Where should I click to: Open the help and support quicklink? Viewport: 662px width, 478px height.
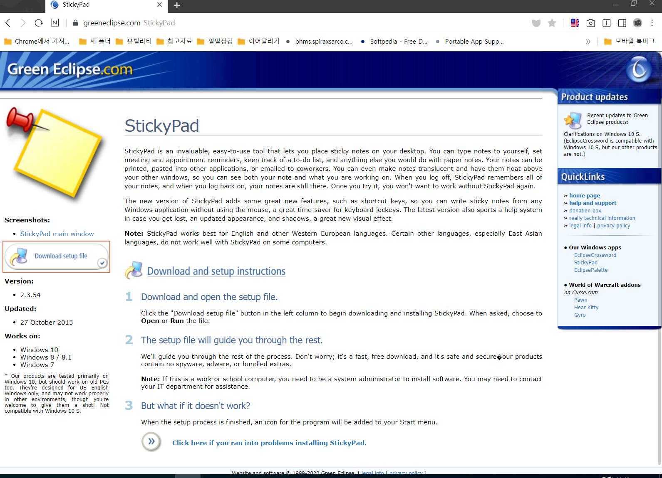[593, 203]
